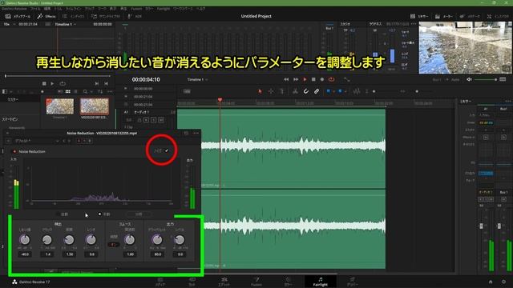The width and height of the screenshot is (513, 288).
Task: Open the project manager home icon
Action: click(491, 282)
